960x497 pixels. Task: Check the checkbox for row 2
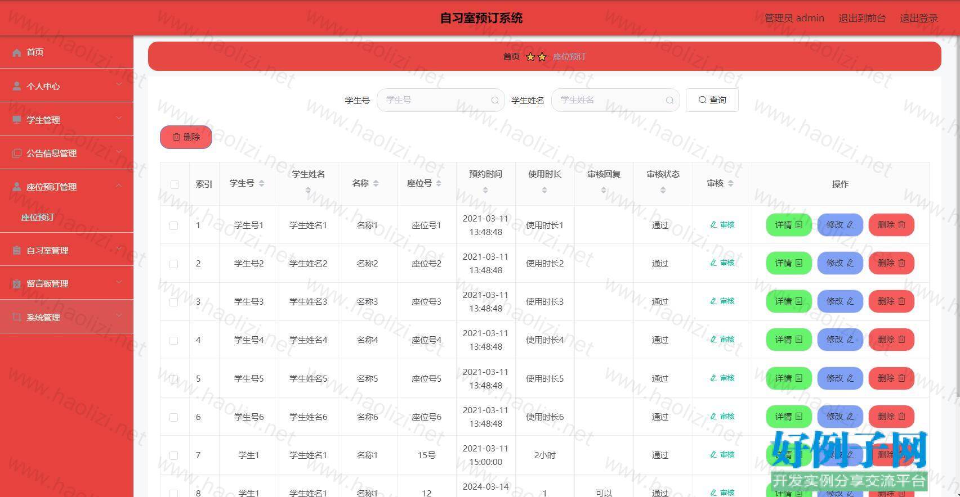(174, 264)
